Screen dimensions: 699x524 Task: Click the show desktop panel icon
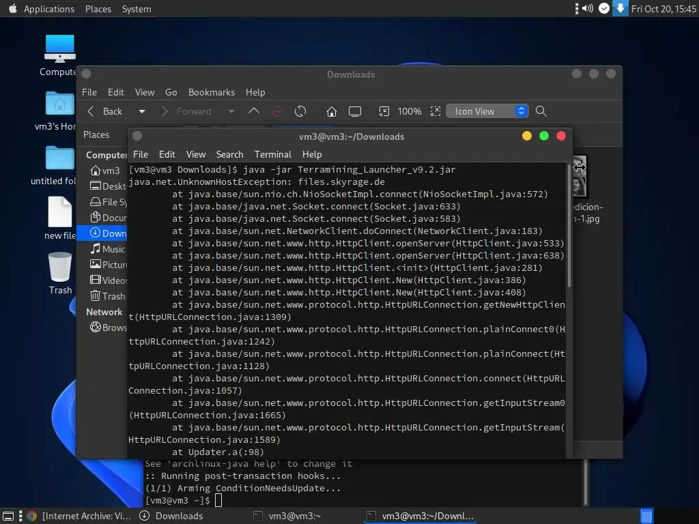8,516
